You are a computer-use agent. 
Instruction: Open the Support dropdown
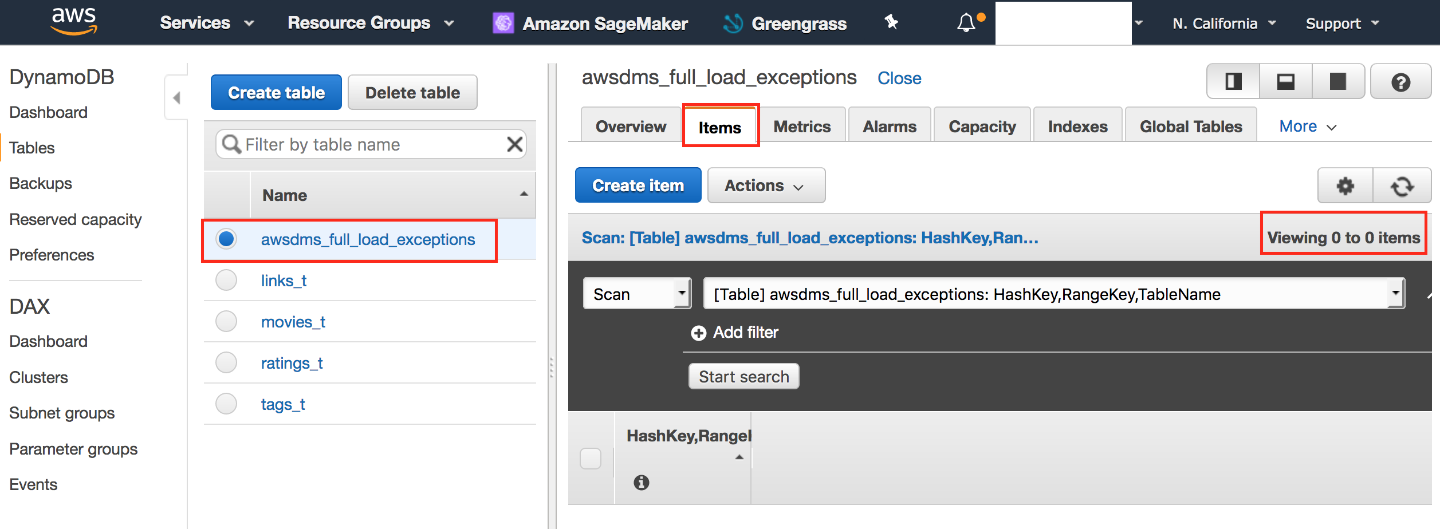pos(1342,23)
